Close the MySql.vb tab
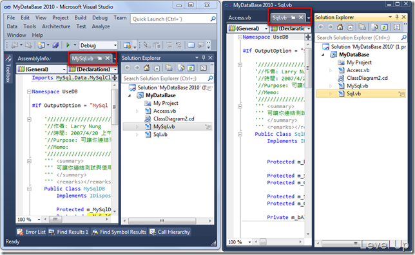The width and height of the screenshot is (415, 255). coord(108,58)
